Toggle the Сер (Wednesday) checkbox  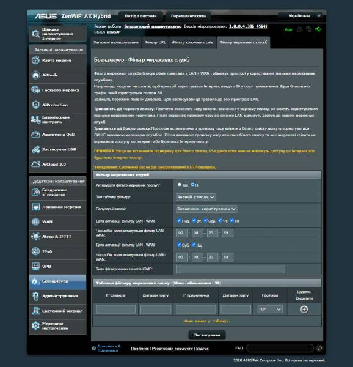(x=205, y=220)
